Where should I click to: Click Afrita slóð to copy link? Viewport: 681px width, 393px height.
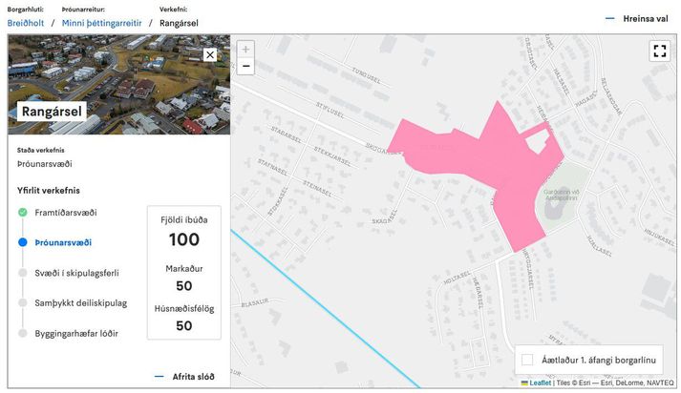click(x=191, y=376)
